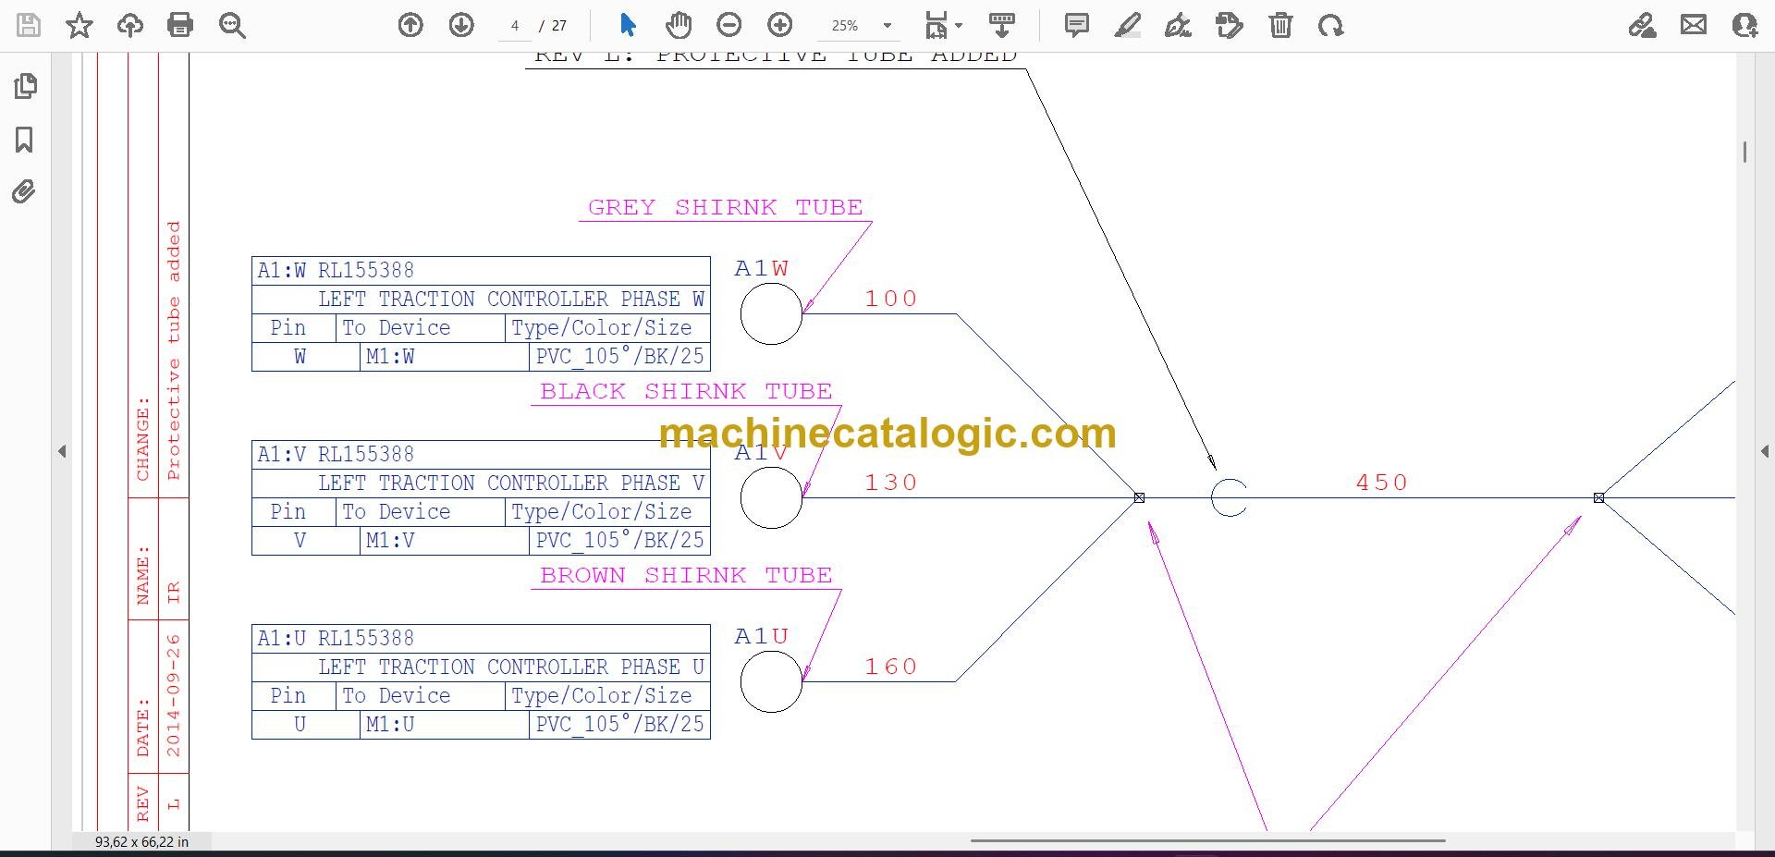Image resolution: width=1775 pixels, height=857 pixels.
Task: Click the date '2014-09-26' in title block
Action: click(x=173, y=695)
